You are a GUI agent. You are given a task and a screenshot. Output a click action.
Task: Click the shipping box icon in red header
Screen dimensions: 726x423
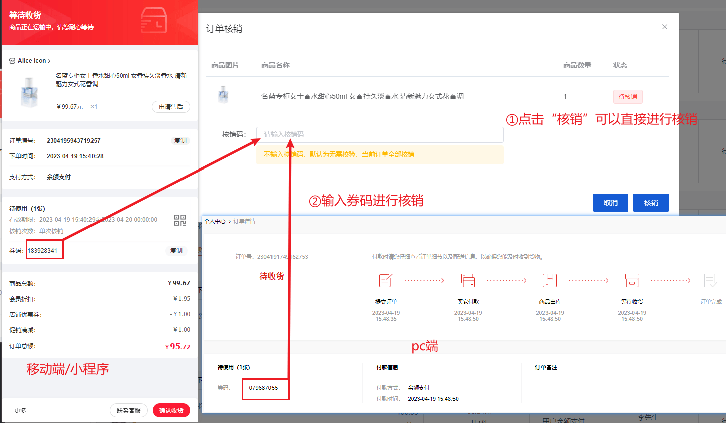154,21
